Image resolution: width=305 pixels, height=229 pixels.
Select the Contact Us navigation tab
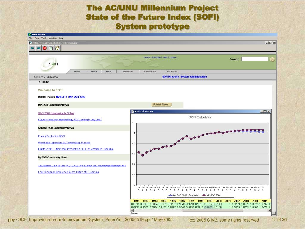point(171,72)
